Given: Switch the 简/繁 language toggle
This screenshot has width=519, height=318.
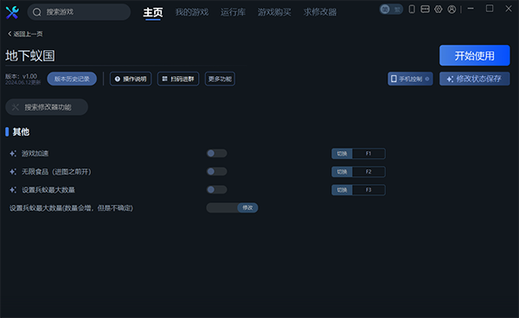Looking at the screenshot, I should [391, 10].
